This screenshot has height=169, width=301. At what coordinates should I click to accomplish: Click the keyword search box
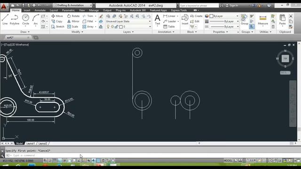point(199,6)
